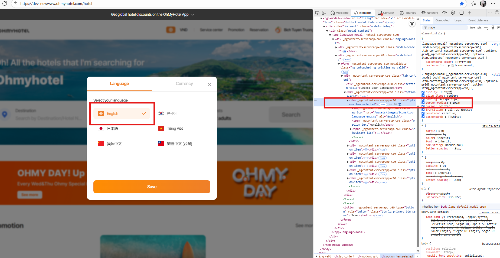
Task: Open color picker for white background swatch
Action: [450, 117]
